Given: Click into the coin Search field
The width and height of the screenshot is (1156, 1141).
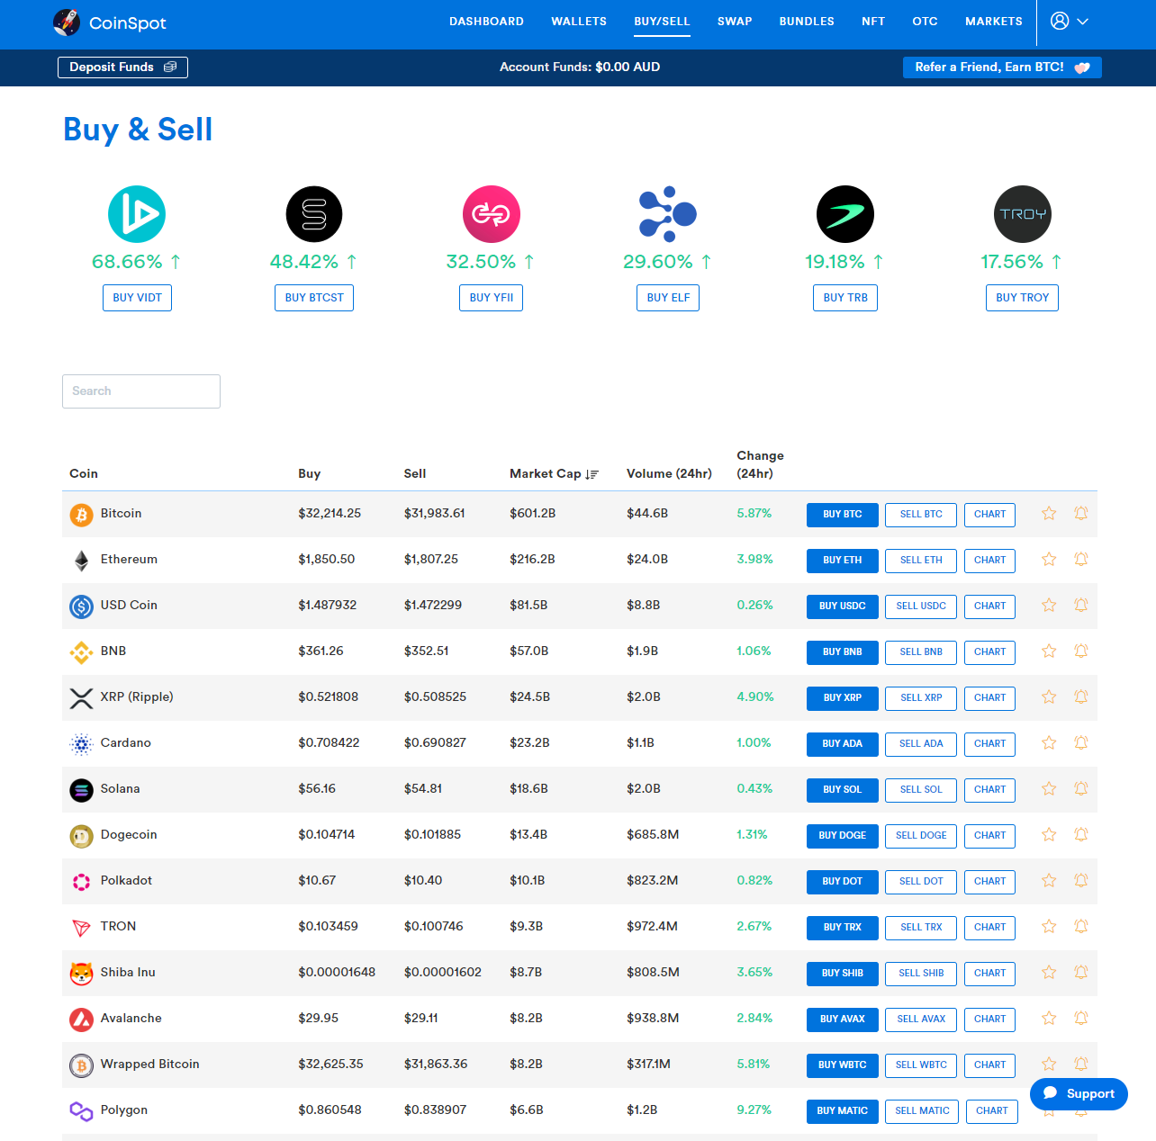Looking at the screenshot, I should click(x=141, y=391).
